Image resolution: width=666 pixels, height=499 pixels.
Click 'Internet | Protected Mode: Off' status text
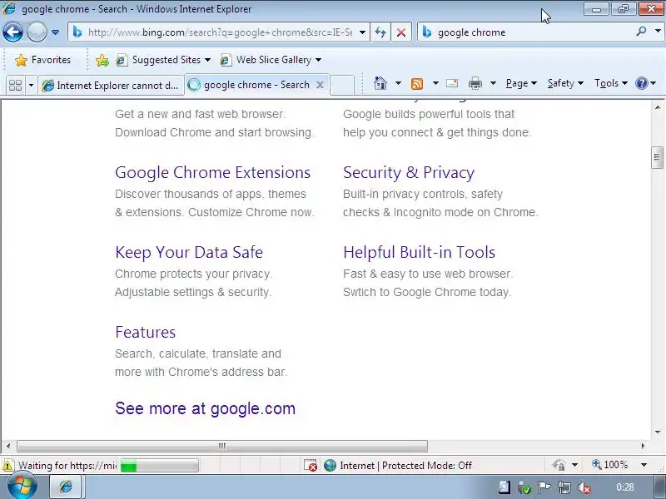click(405, 466)
